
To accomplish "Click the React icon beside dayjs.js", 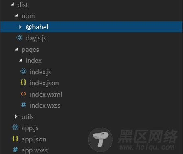I will 20,37.
